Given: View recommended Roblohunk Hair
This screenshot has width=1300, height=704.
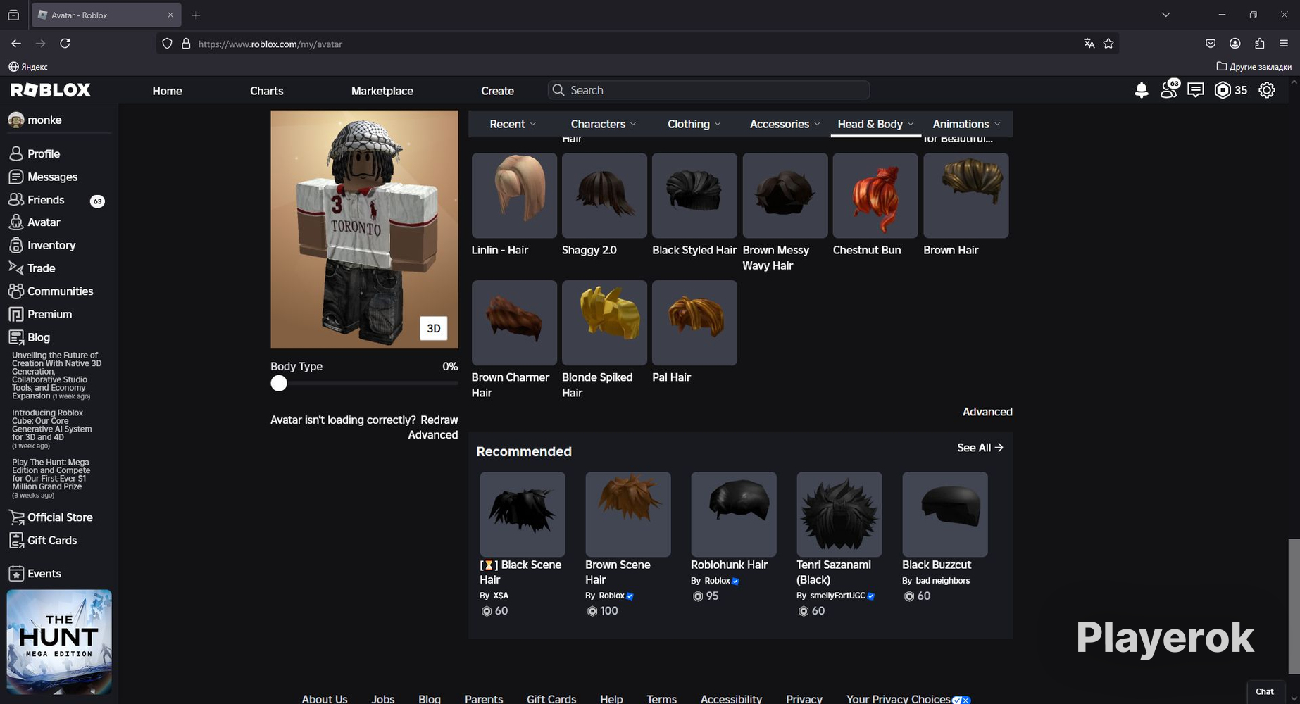Looking at the screenshot, I should coord(734,515).
